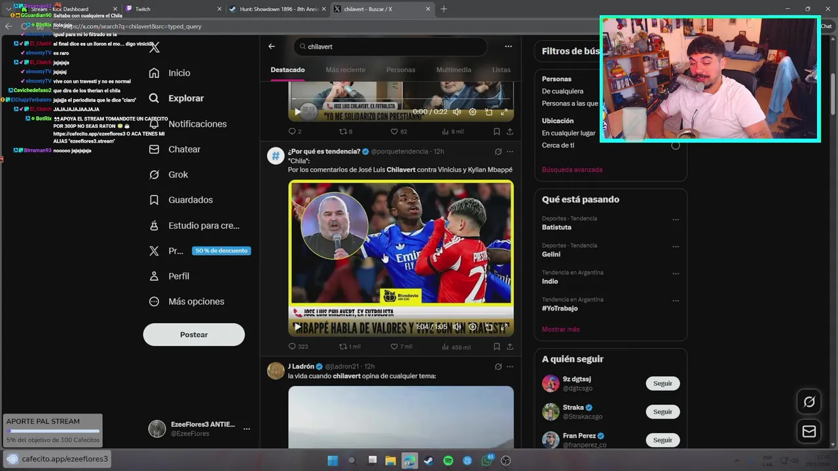
Task: Follow Fran Perez with Seguir button
Action: [663, 440]
